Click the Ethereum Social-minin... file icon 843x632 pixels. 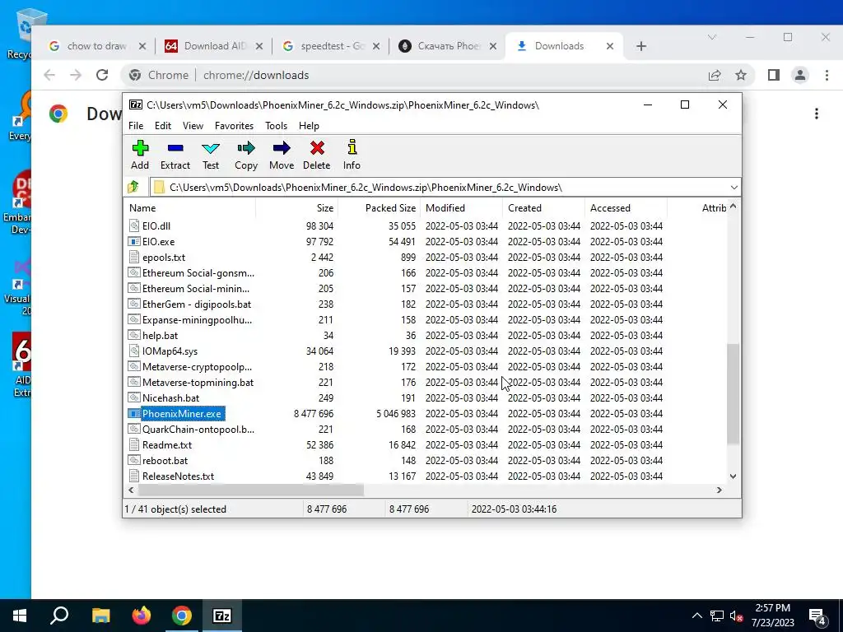coord(134,288)
